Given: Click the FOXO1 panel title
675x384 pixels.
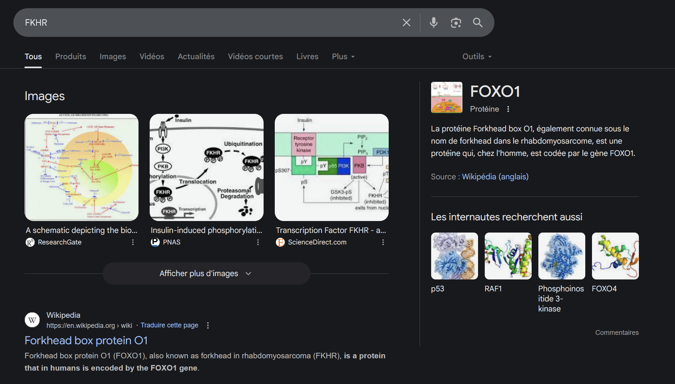Looking at the screenshot, I should point(495,92).
